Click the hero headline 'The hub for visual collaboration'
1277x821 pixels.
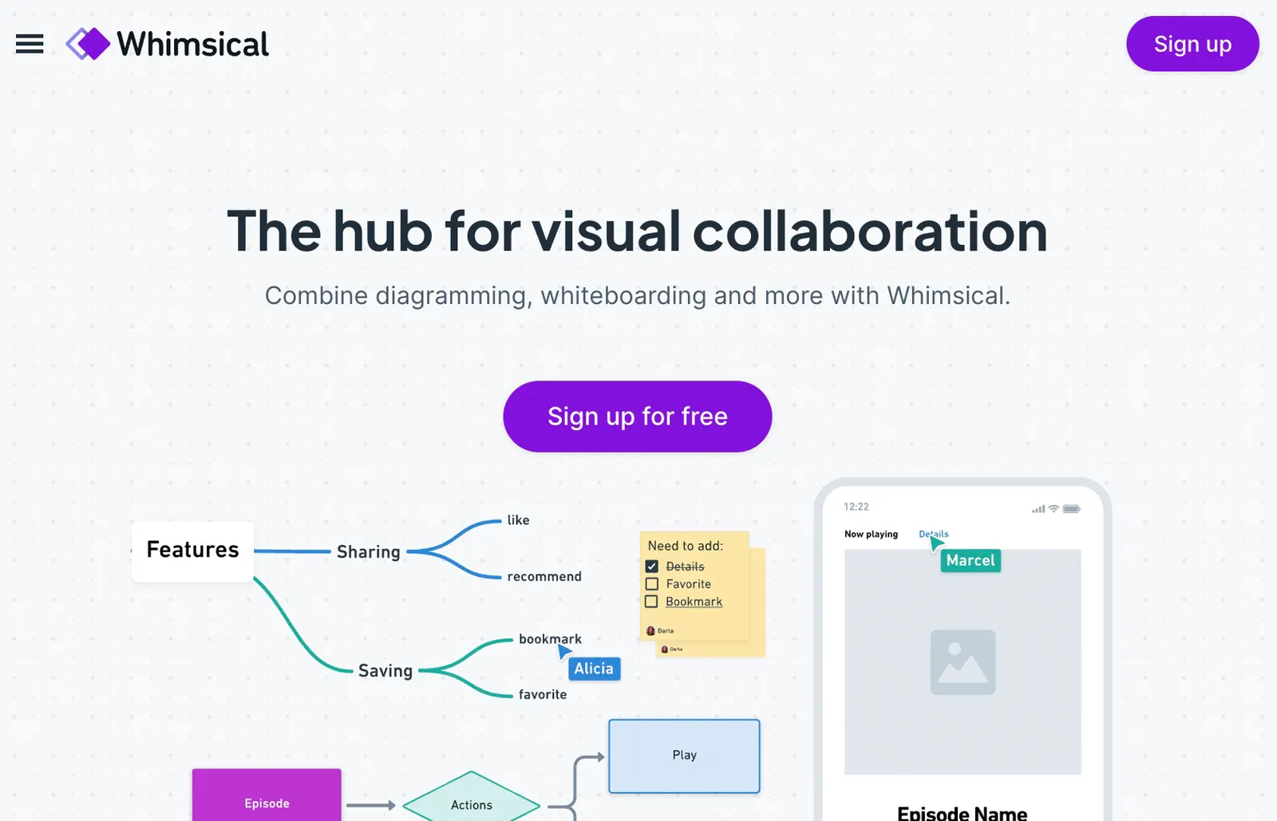pos(638,231)
